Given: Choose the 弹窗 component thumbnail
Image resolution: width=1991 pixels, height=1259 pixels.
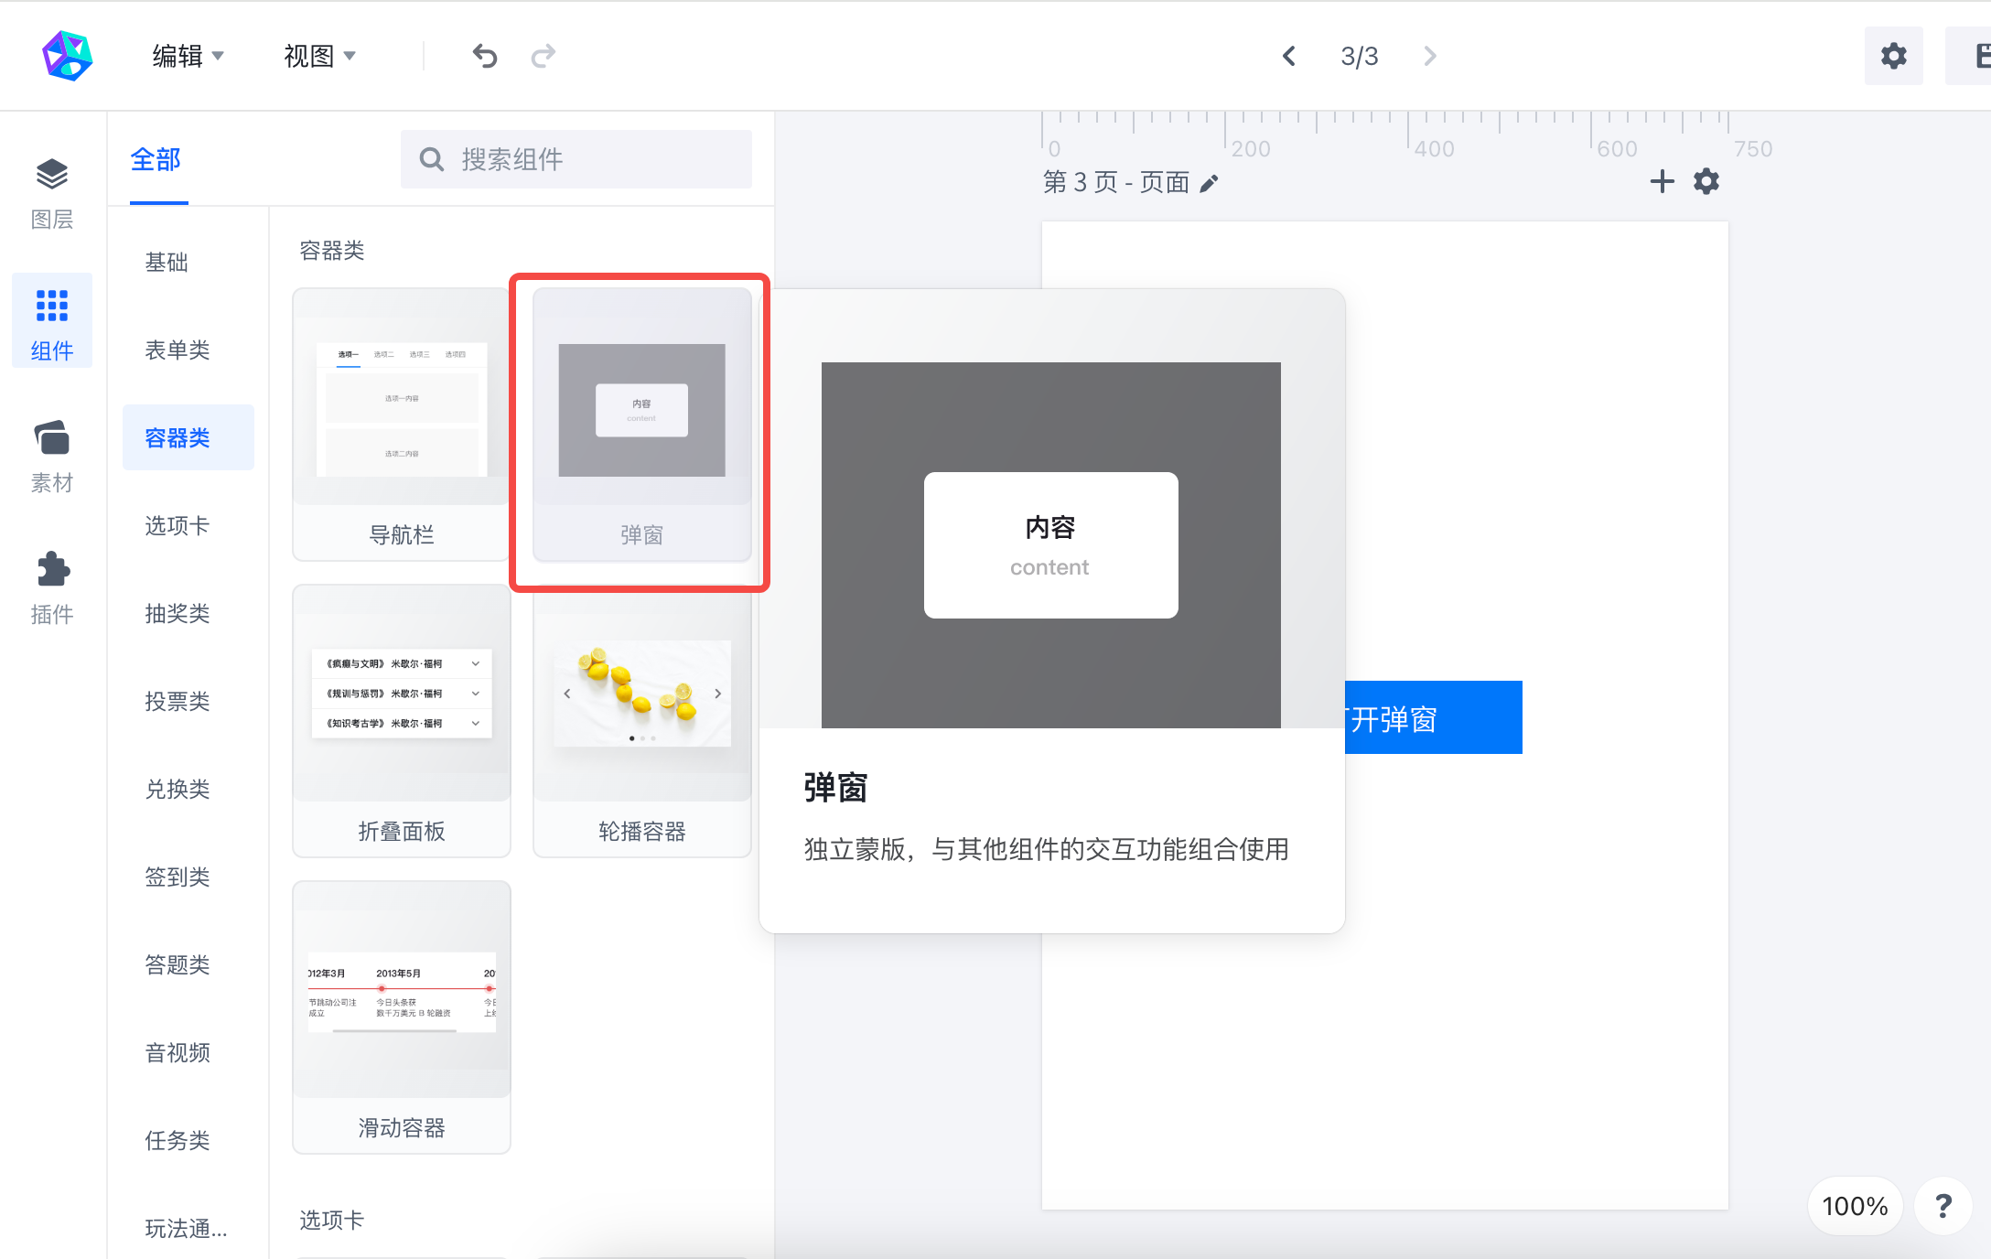Looking at the screenshot, I should 641,425.
